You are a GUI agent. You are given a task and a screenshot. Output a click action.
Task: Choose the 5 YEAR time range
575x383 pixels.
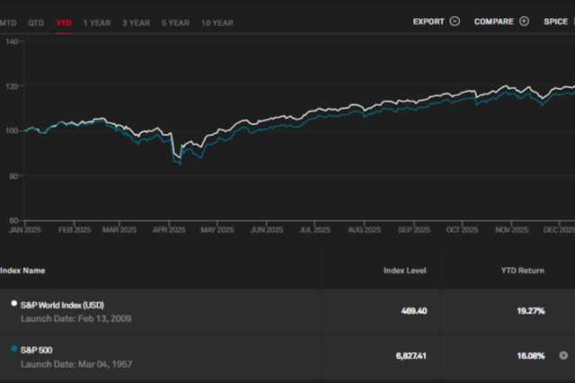175,22
